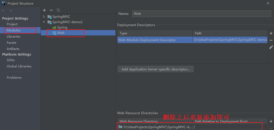Image resolution: width=274 pixels, height=130 pixels.
Task: Edit the deployment descriptor with pencil
Action: (271, 47)
